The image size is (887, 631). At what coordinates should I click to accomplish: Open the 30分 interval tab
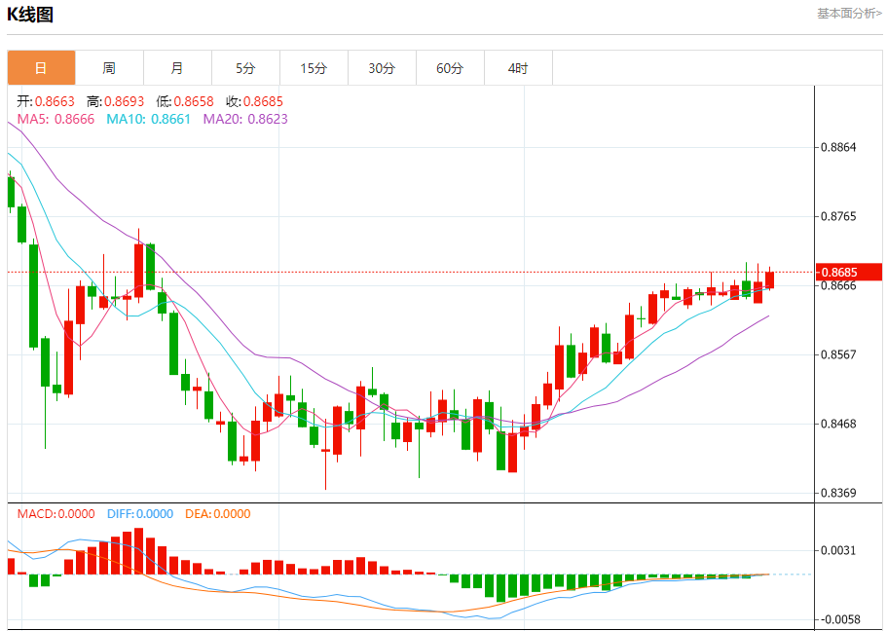pos(382,68)
